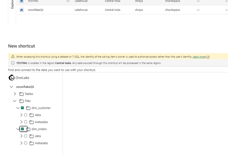Click the warning triangle icon in banner
This screenshot has width=228, height=156.
tap(13, 57)
